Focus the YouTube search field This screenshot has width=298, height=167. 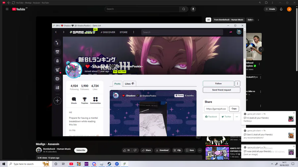point(142,9)
